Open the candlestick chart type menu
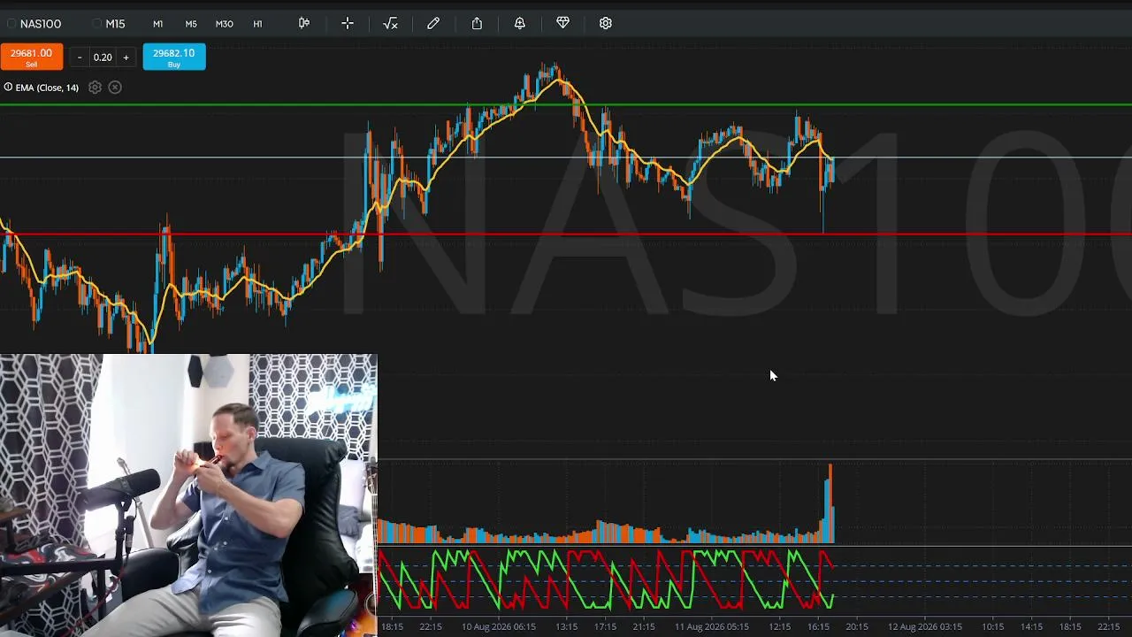Screen dimensions: 1132x637 pos(304,23)
